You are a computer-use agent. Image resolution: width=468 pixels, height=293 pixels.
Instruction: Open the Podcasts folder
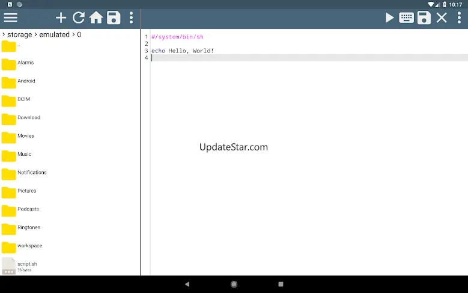(x=70, y=210)
